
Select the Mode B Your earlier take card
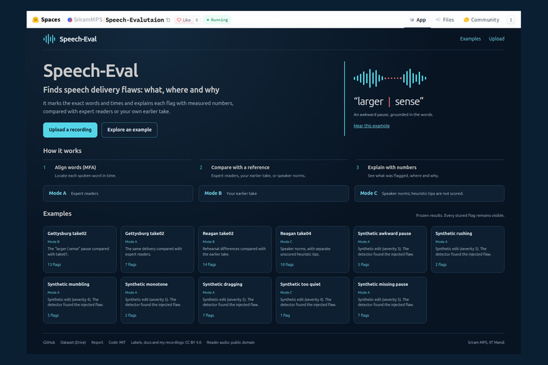pos(273,194)
